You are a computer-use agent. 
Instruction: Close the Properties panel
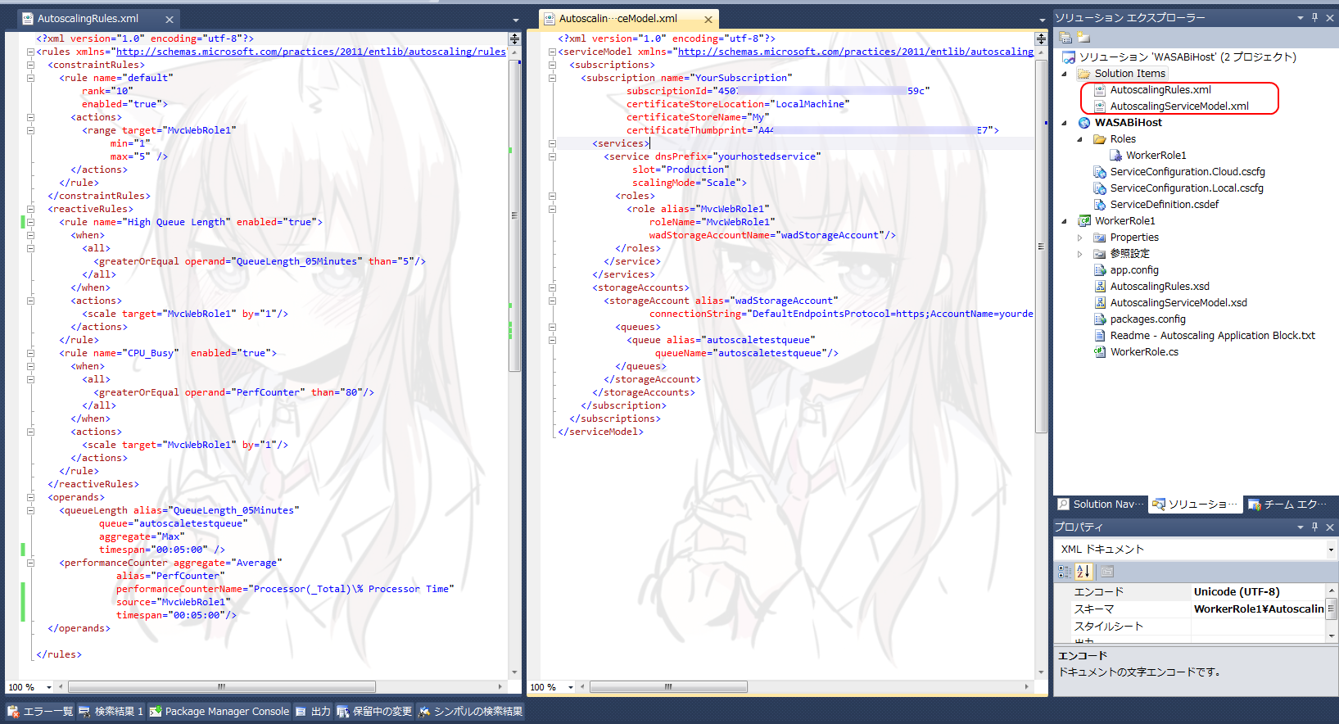click(1330, 527)
